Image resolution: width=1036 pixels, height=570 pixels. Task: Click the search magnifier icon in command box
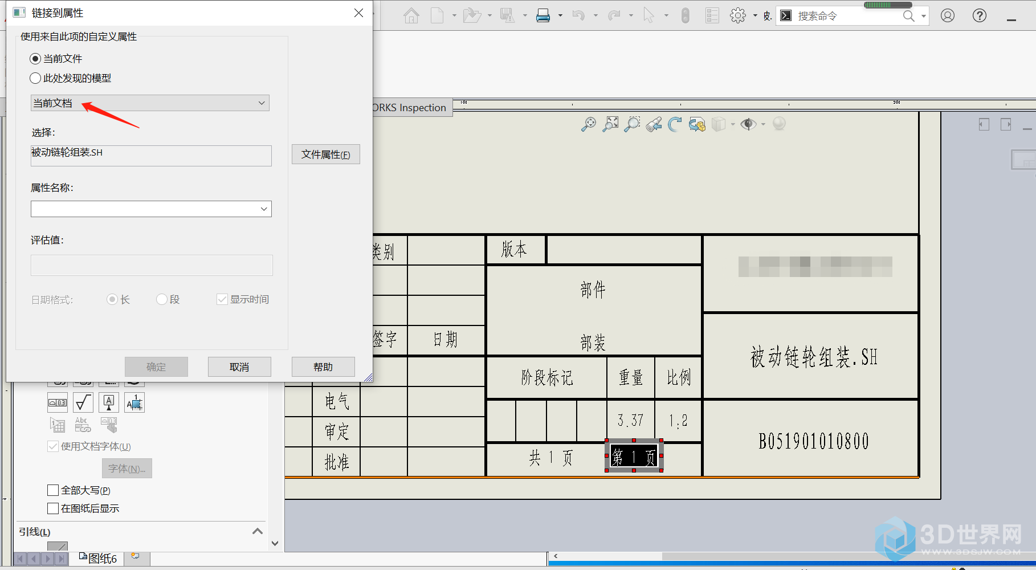point(908,16)
